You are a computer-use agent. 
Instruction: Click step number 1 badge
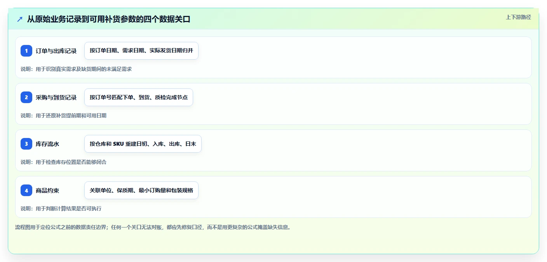tap(26, 51)
